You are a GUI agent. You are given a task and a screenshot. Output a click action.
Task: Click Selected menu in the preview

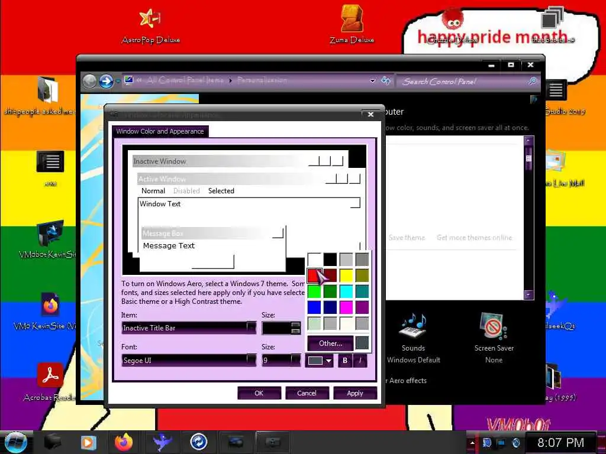(221, 191)
